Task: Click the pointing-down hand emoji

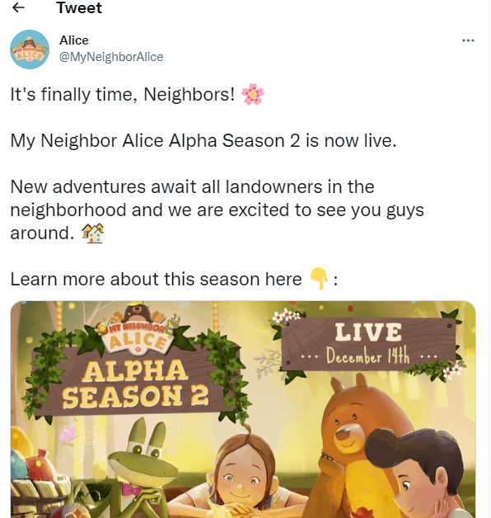Action: tap(319, 279)
